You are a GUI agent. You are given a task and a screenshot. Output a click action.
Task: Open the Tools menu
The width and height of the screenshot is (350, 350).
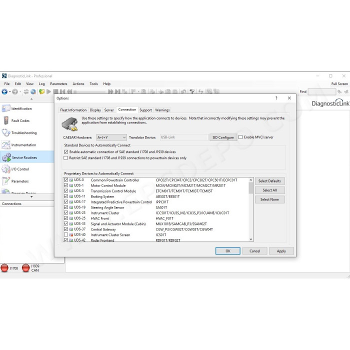(x=94, y=83)
